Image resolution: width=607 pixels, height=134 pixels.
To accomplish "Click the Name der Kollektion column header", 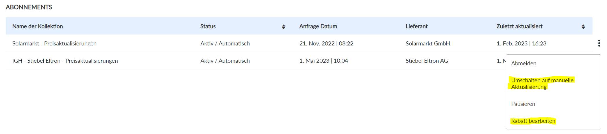I will (38, 26).
